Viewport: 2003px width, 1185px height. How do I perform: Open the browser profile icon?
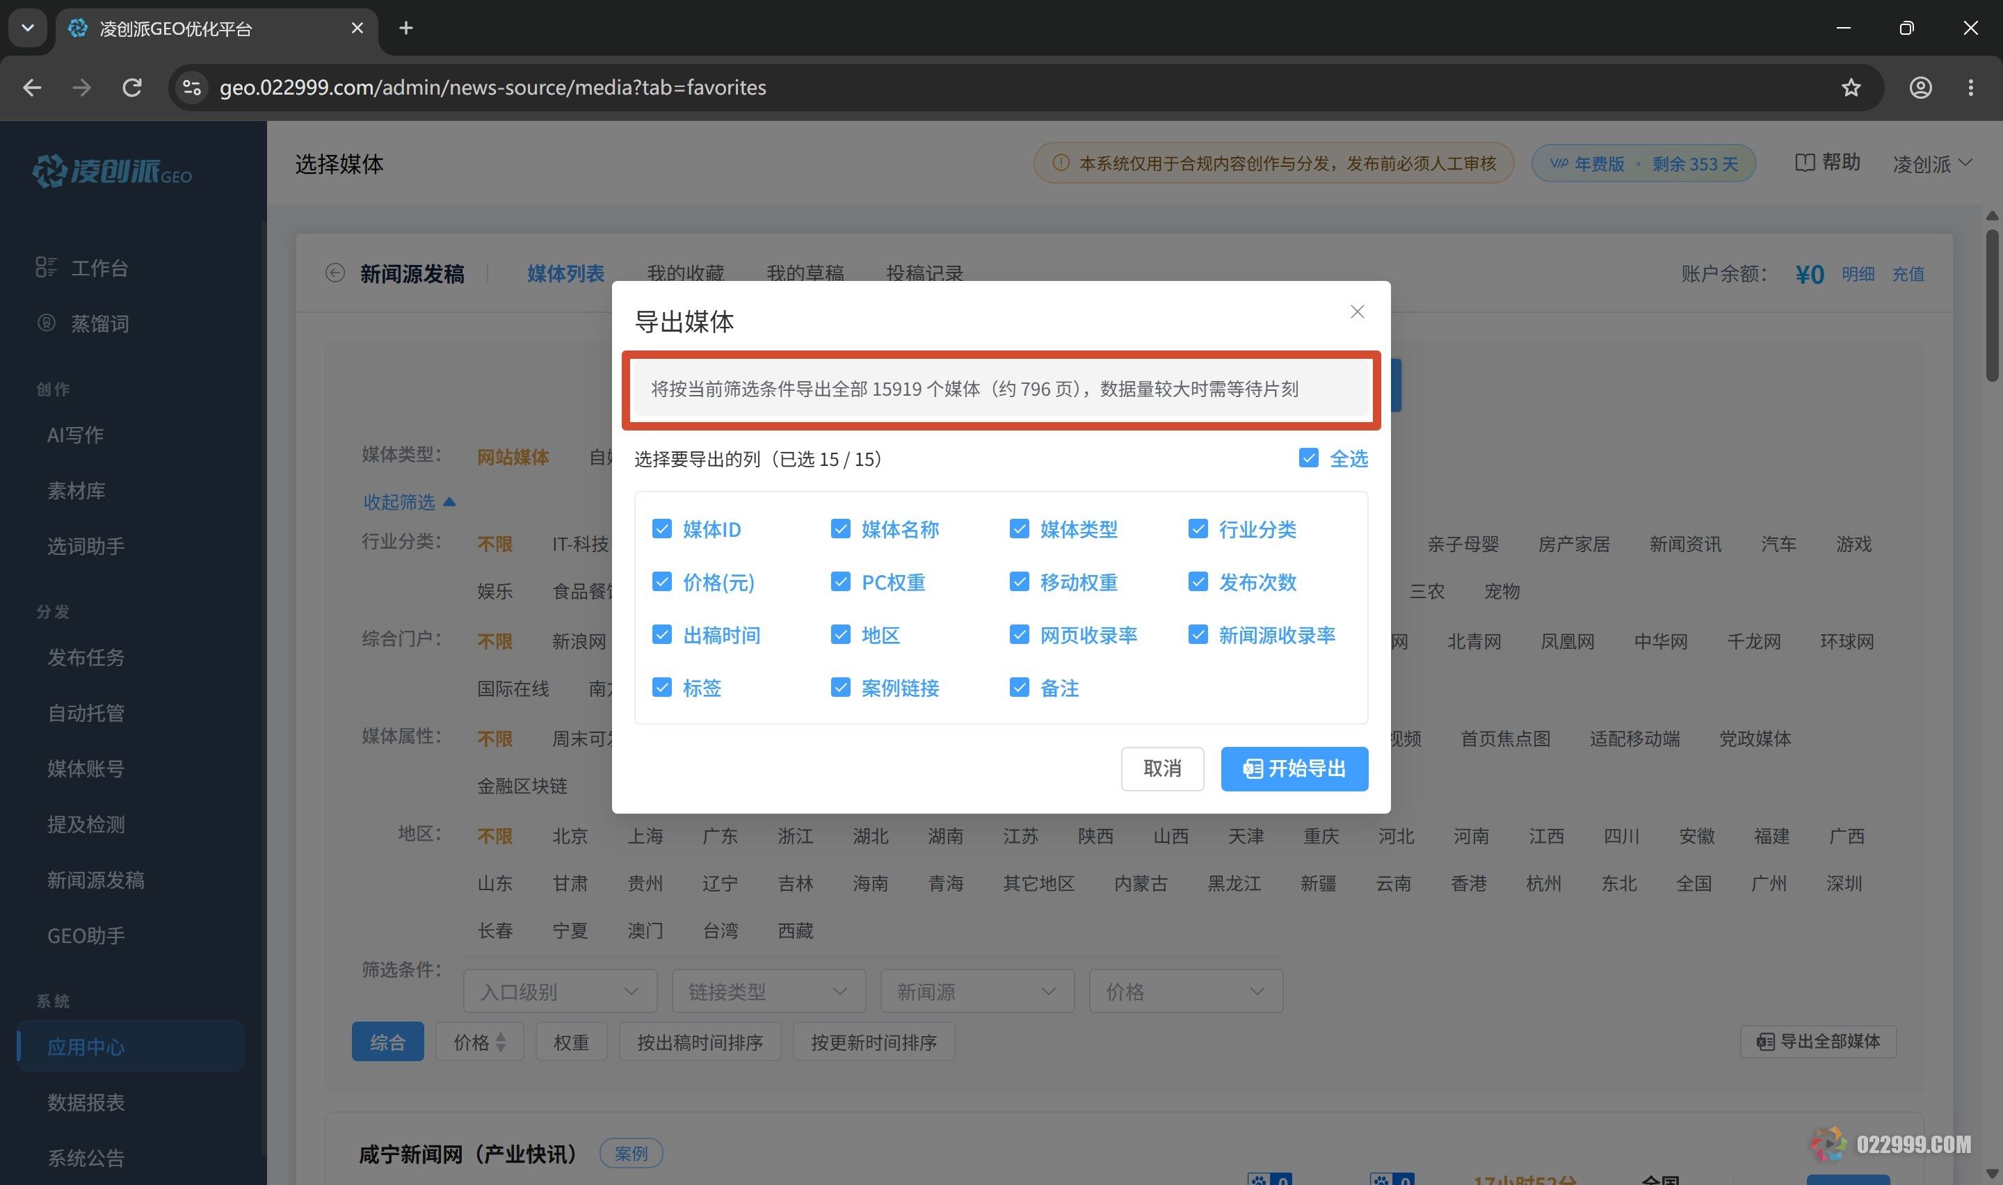tap(1920, 87)
